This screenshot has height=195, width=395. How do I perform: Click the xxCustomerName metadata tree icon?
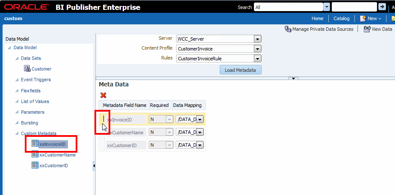point(35,154)
